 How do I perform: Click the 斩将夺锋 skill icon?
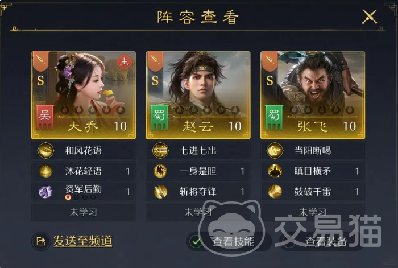click(160, 192)
